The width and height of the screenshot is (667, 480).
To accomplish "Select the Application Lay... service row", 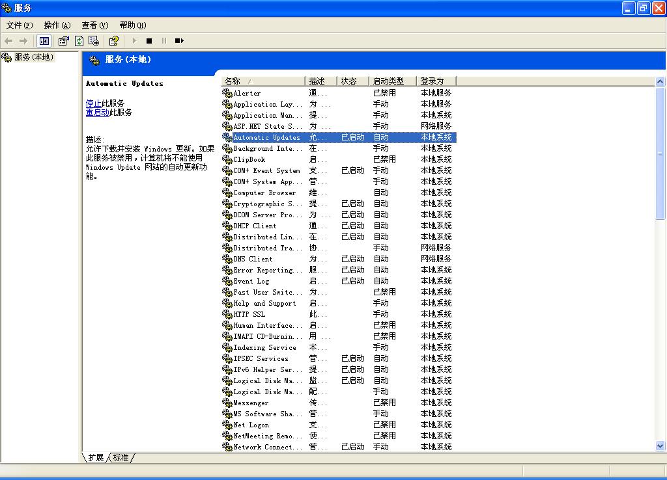I will (x=339, y=104).
